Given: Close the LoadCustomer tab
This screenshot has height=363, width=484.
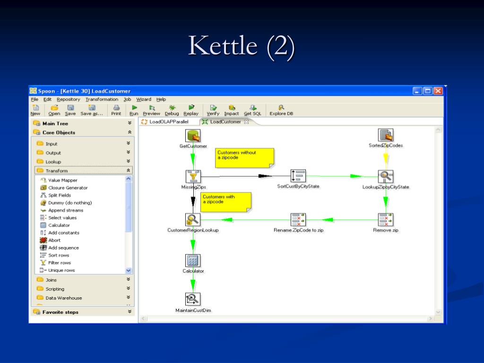Looking at the screenshot, I should 246,122.
